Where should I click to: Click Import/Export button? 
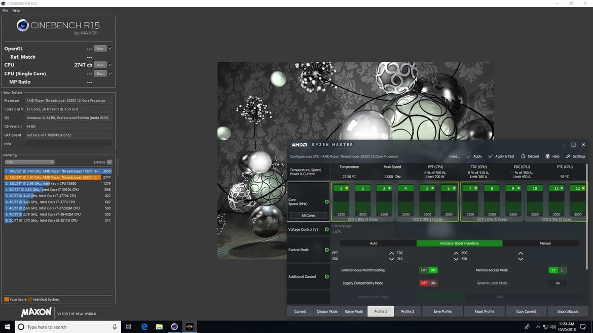pyautogui.click(x=568, y=311)
